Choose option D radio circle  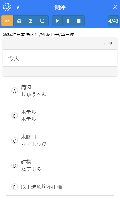coord(14,165)
